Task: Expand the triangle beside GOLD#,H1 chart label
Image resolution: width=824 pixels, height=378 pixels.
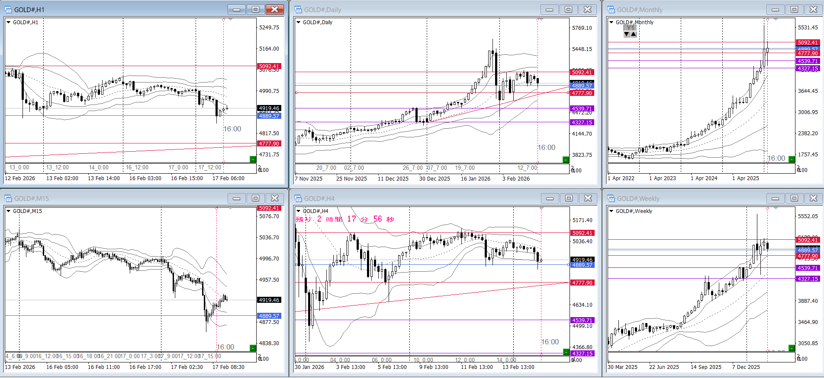Action: tap(8, 22)
